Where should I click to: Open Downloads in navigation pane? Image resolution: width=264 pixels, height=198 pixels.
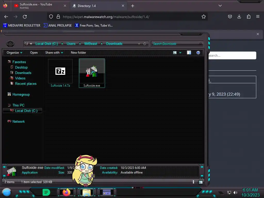(23, 73)
